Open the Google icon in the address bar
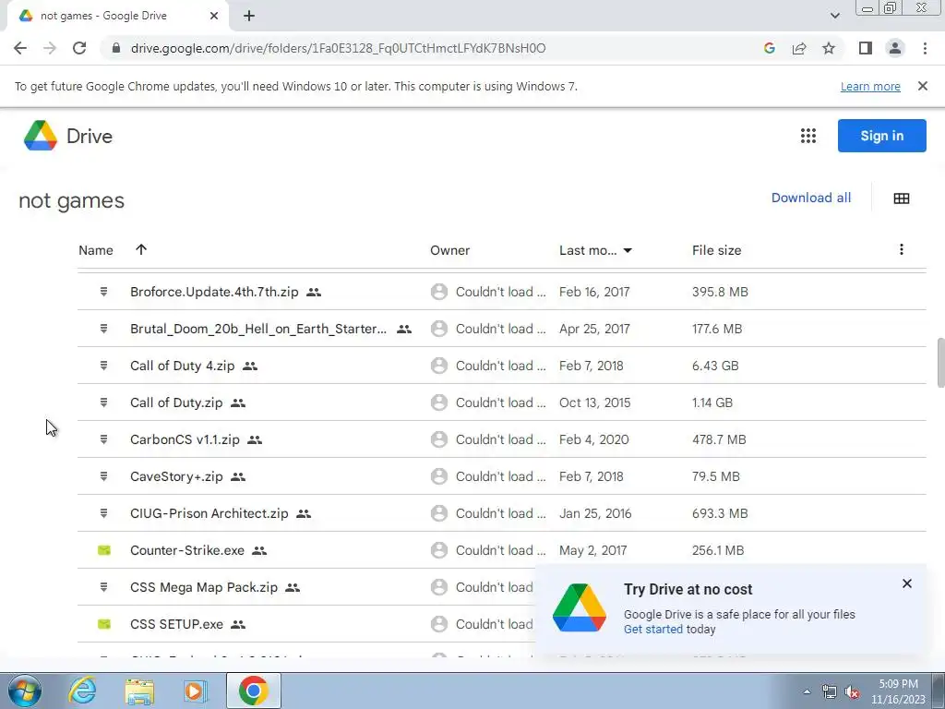 point(769,48)
